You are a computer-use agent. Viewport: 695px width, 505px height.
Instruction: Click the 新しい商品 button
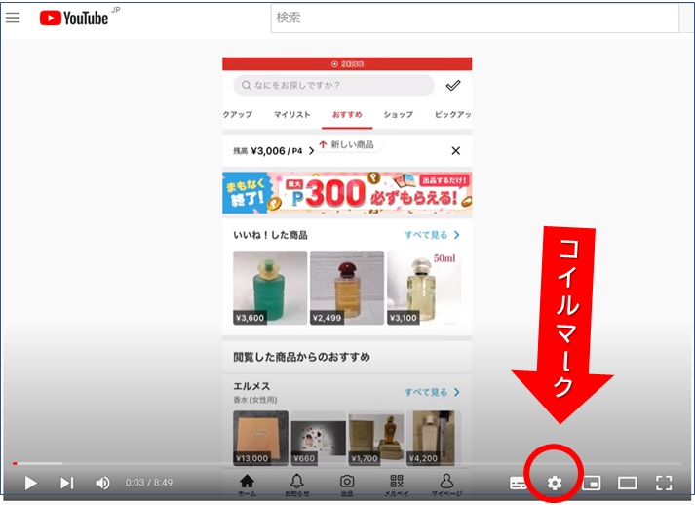(348, 144)
